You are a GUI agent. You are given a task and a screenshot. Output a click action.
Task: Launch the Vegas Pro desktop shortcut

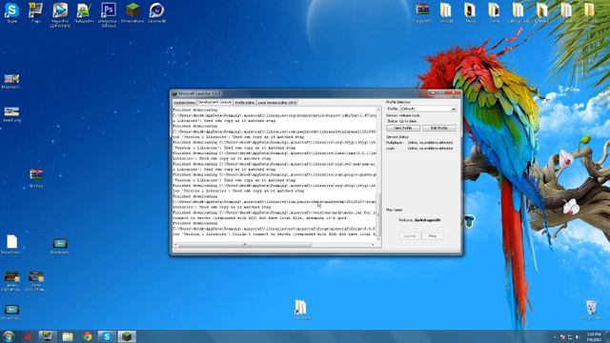[60, 14]
